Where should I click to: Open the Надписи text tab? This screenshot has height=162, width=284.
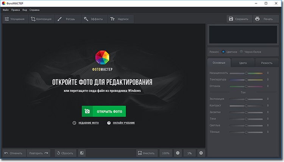click(121, 19)
